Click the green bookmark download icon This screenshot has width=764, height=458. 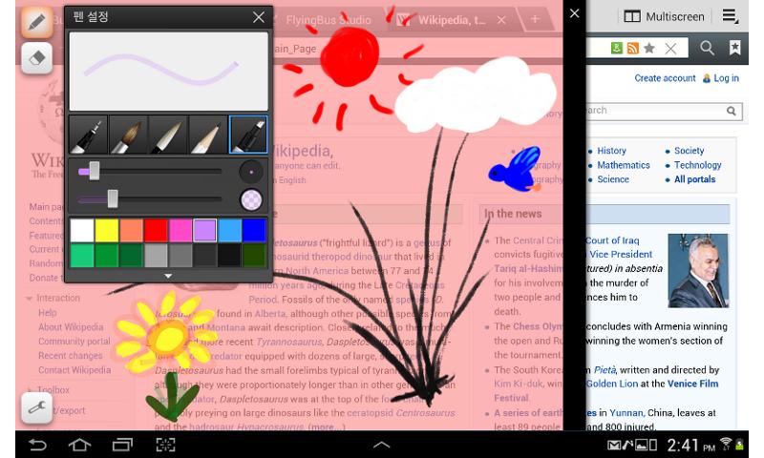pos(616,48)
